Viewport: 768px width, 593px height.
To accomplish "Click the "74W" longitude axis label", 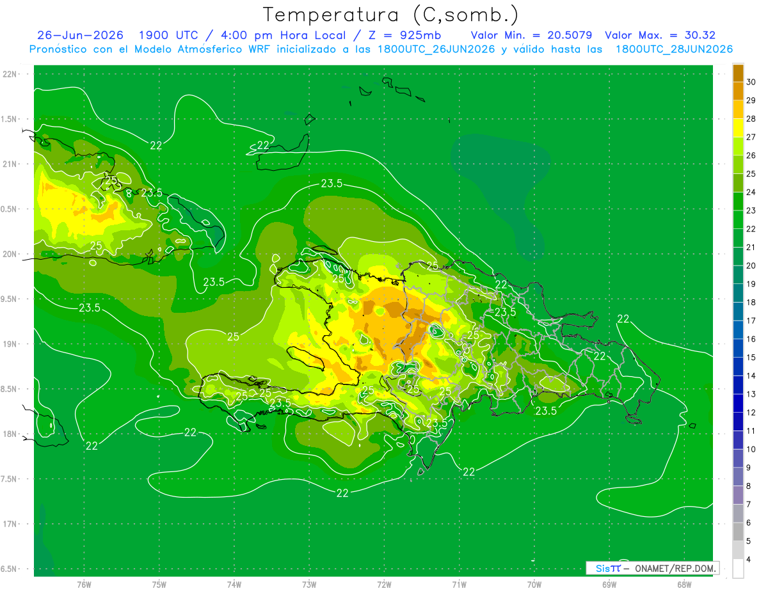I will click(x=234, y=584).
